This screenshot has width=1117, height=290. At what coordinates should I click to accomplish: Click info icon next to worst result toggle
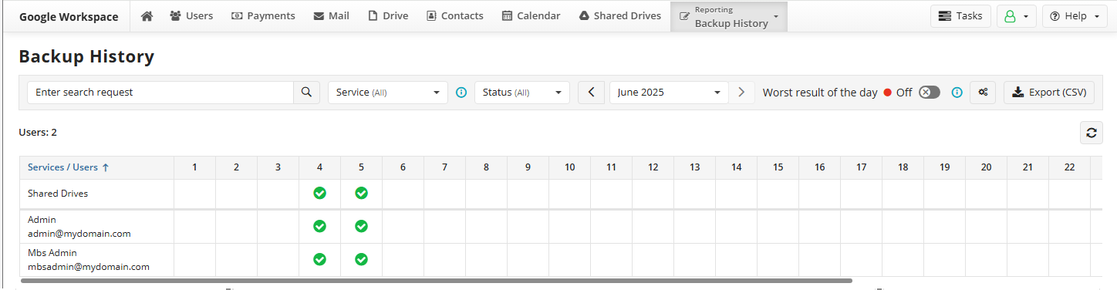pos(957,93)
